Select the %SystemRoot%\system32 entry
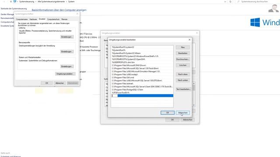Screen dimensions: 280x157 pyautogui.click(x=142, y=47)
